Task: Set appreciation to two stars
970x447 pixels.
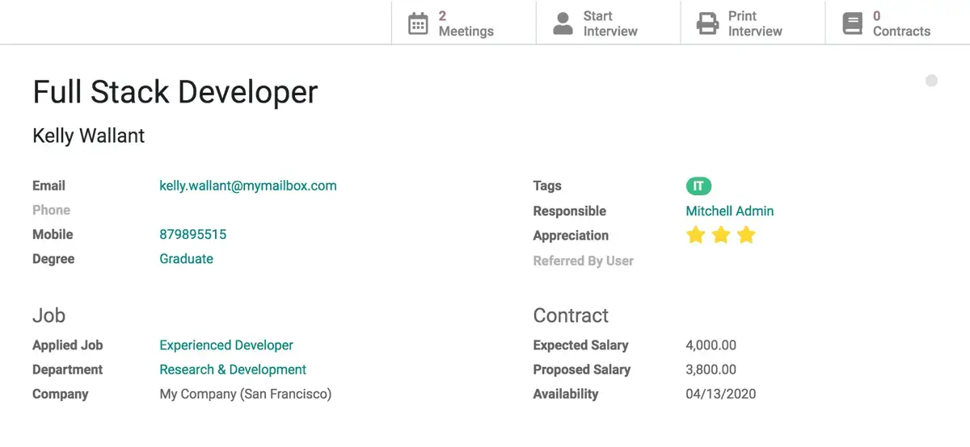Action: coord(721,236)
